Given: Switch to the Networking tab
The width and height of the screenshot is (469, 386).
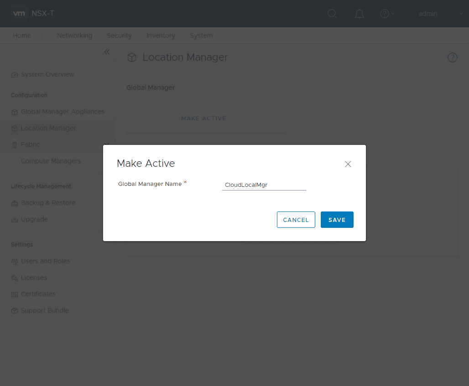Looking at the screenshot, I should point(74,36).
